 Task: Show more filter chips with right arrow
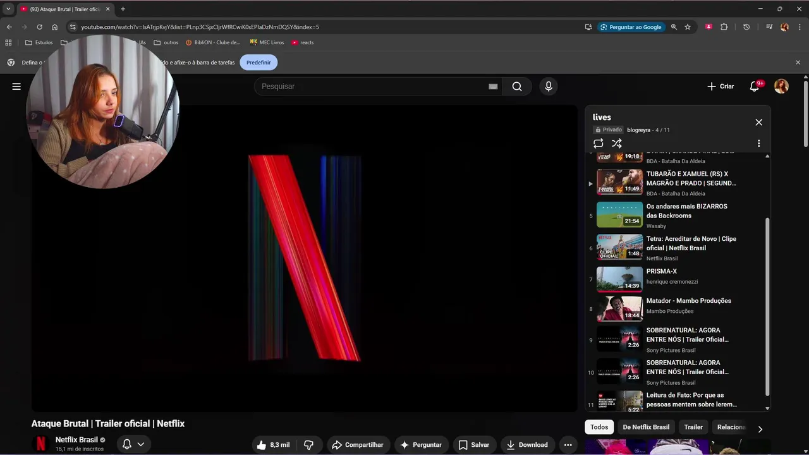pyautogui.click(x=760, y=428)
